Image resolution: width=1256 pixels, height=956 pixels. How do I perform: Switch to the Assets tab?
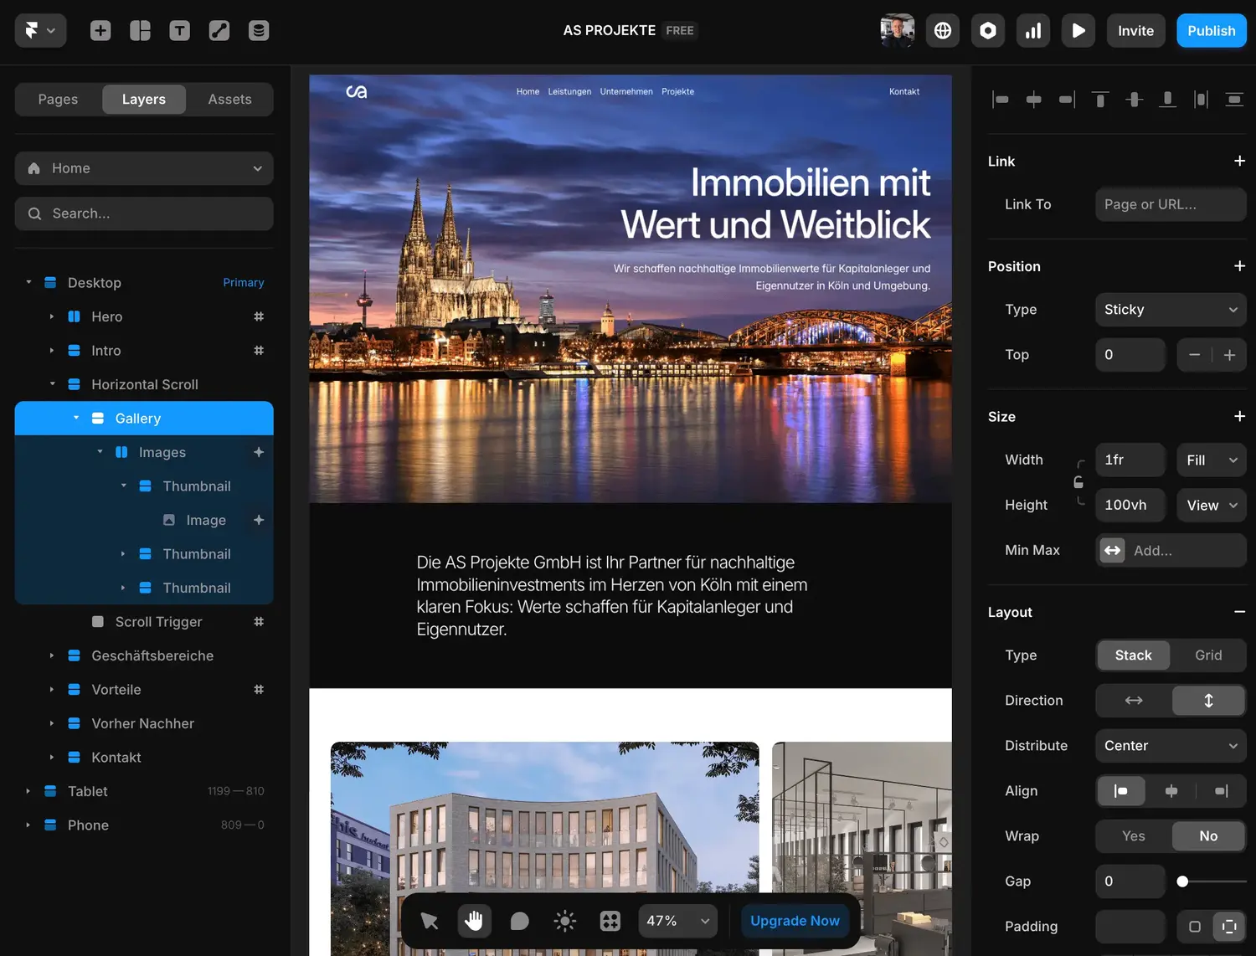[229, 99]
